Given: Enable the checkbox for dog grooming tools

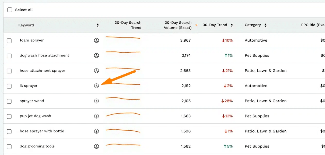Looking at the screenshot, I should [x=9, y=147].
